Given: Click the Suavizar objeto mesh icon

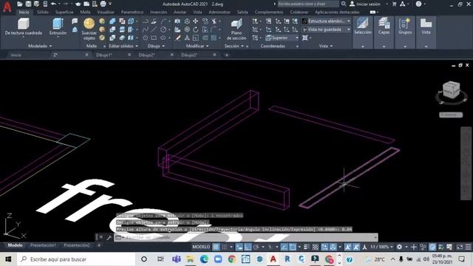Looking at the screenshot, I should pyautogui.click(x=89, y=23).
